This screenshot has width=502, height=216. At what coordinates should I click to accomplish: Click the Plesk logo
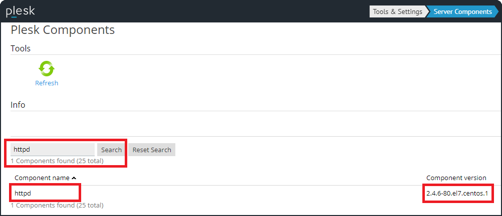tap(21, 11)
